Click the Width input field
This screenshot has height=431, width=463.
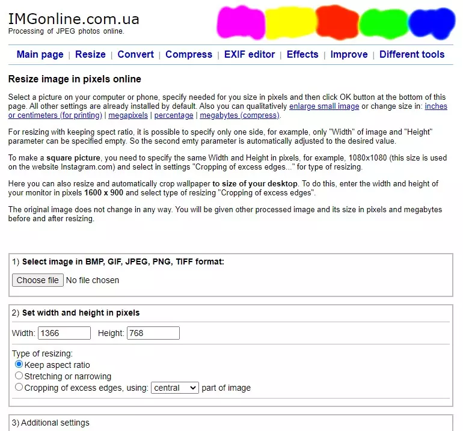pyautogui.click(x=64, y=333)
